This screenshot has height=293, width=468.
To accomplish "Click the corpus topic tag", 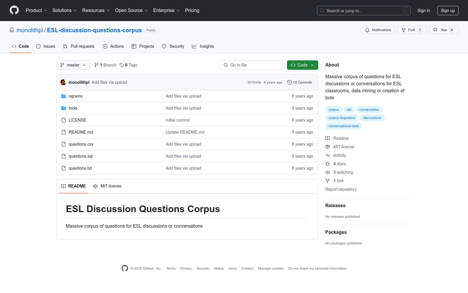I will [334, 110].
